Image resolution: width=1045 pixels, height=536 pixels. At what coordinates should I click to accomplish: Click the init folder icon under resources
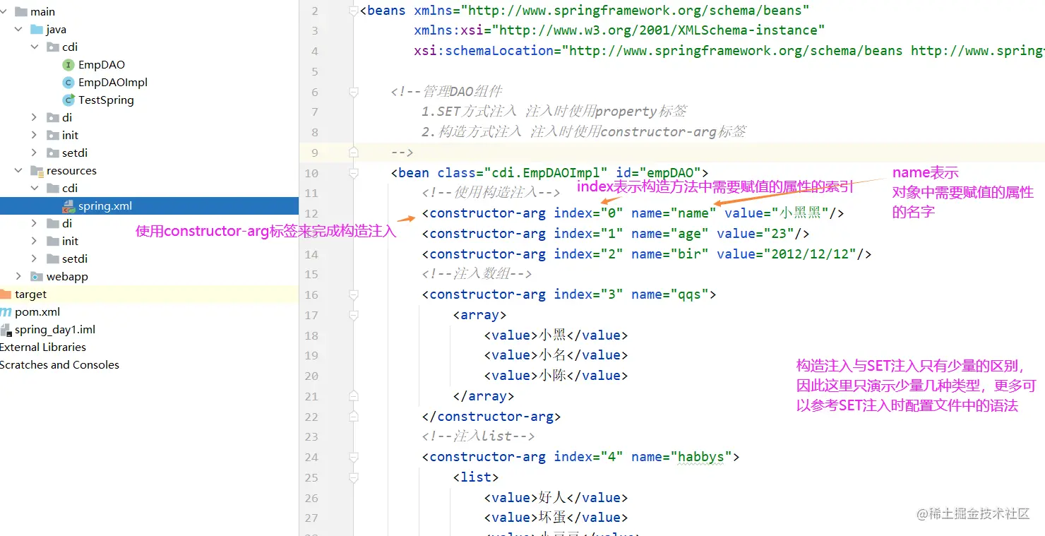tap(53, 242)
